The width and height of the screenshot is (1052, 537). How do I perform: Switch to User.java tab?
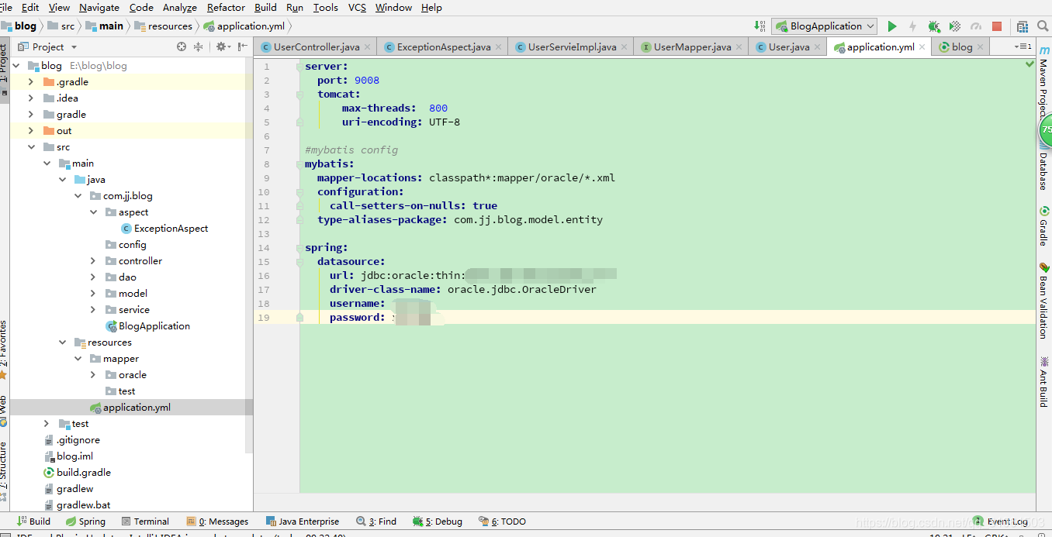pos(788,46)
